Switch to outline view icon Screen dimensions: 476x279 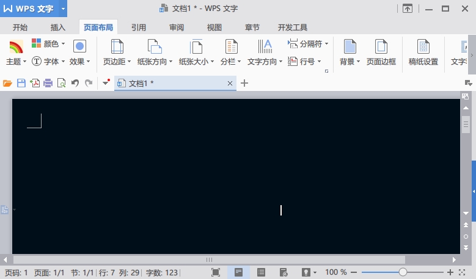coord(261,272)
